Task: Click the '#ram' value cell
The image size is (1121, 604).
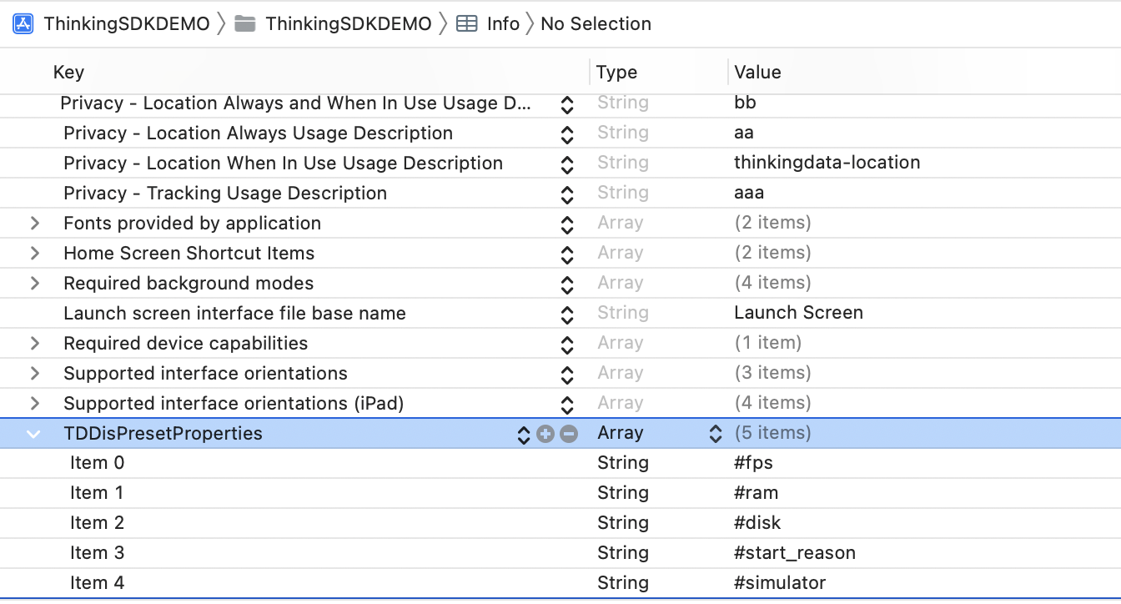Action: (x=757, y=493)
